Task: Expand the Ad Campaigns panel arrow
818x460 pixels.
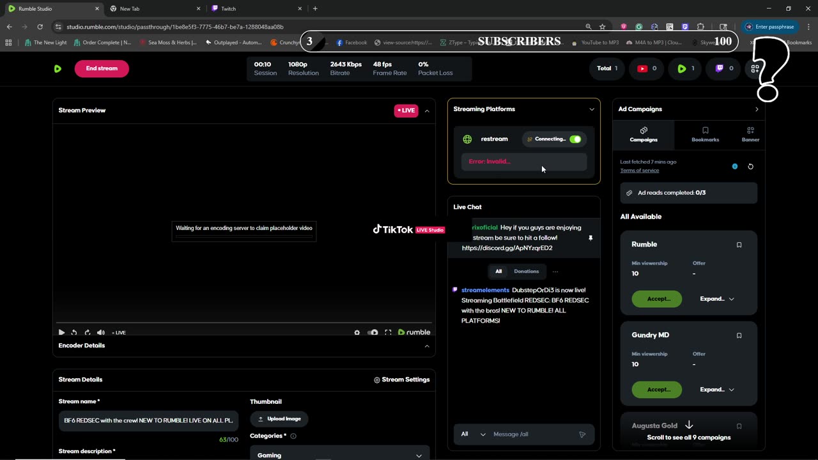Action: pyautogui.click(x=757, y=109)
